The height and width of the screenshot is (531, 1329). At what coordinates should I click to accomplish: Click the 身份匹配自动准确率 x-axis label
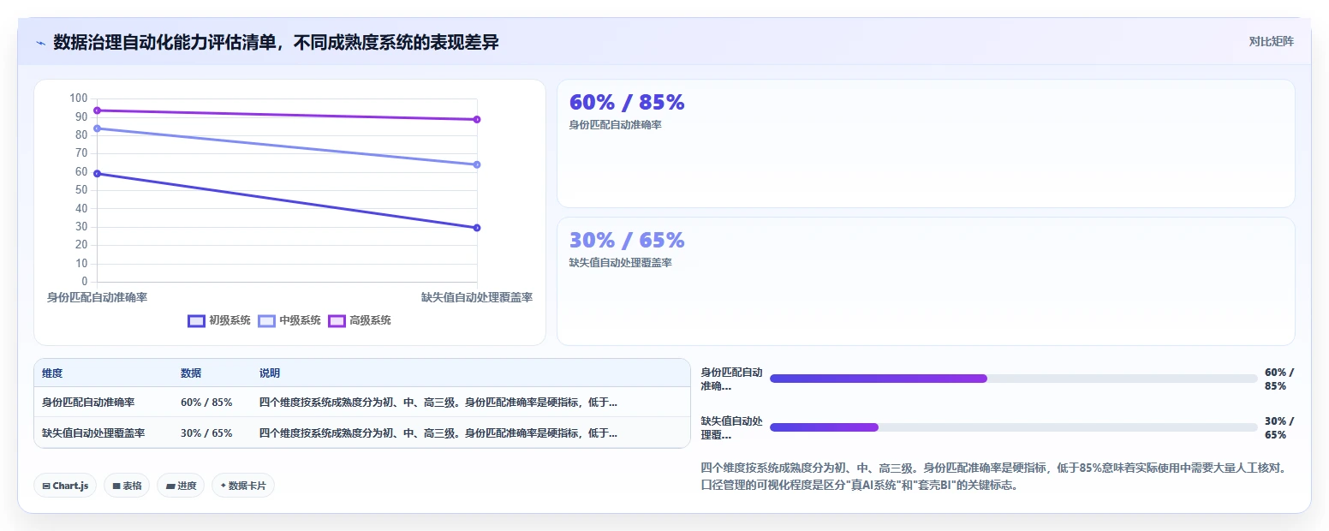click(x=97, y=297)
